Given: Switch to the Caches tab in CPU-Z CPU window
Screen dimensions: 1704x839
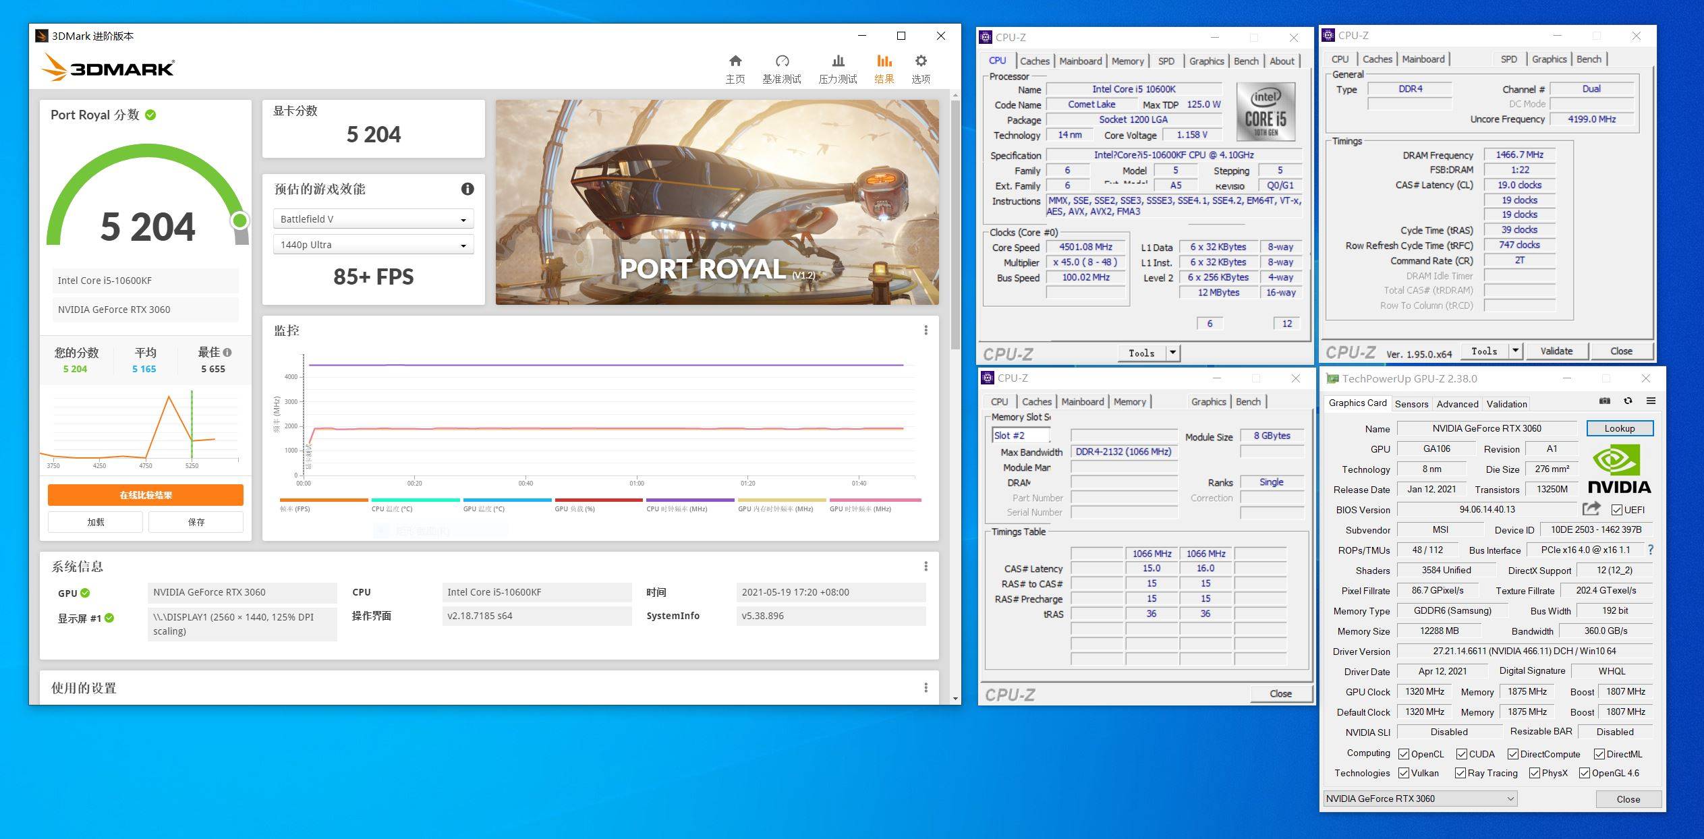Looking at the screenshot, I should tap(1035, 61).
